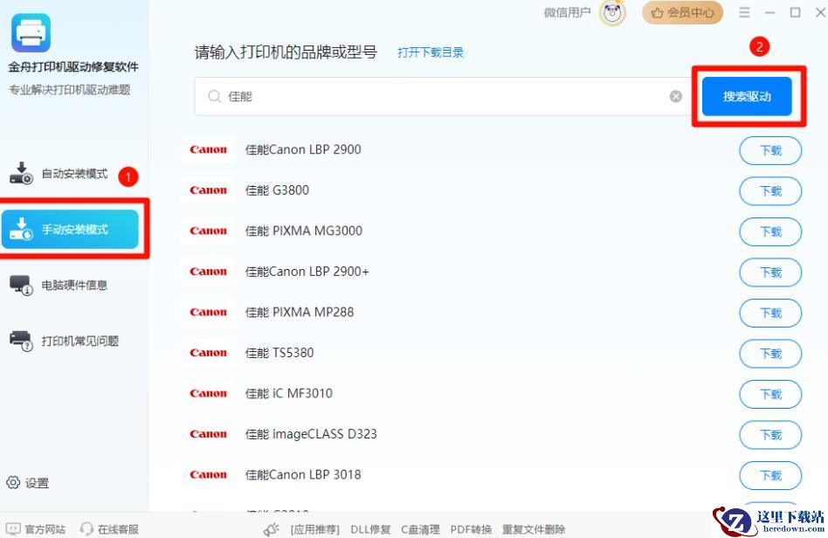Click the magnifier icon in search box
Image resolution: width=828 pixels, height=538 pixels.
(214, 96)
